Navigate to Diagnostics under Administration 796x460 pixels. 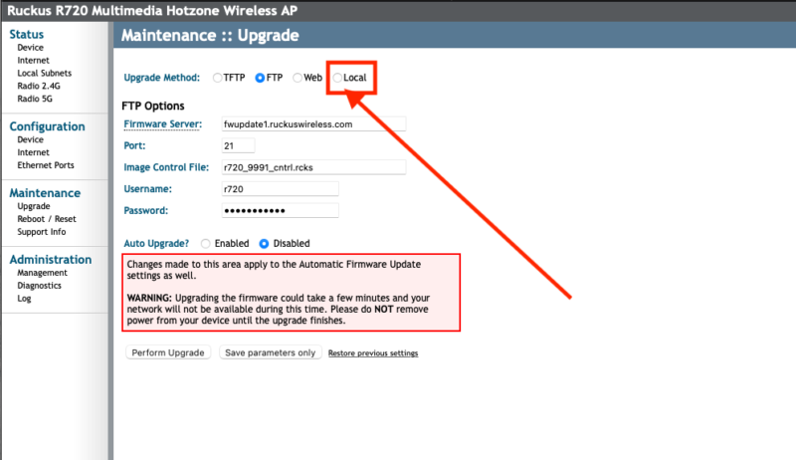(39, 286)
